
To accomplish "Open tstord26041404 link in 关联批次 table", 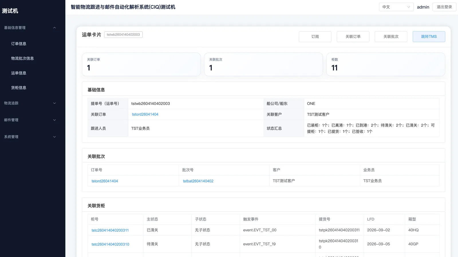I will [105, 181].
